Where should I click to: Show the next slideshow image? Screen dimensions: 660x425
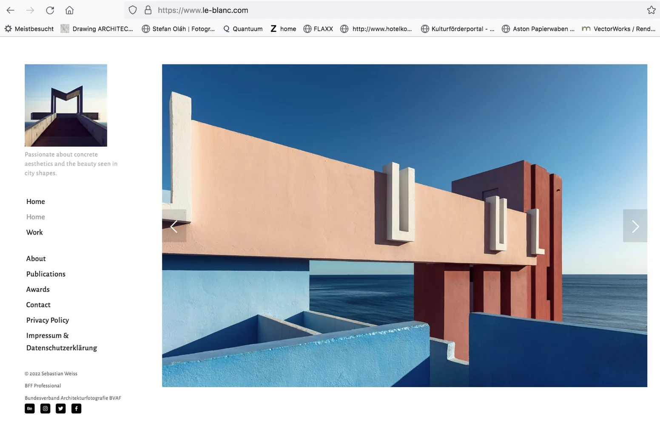(635, 226)
